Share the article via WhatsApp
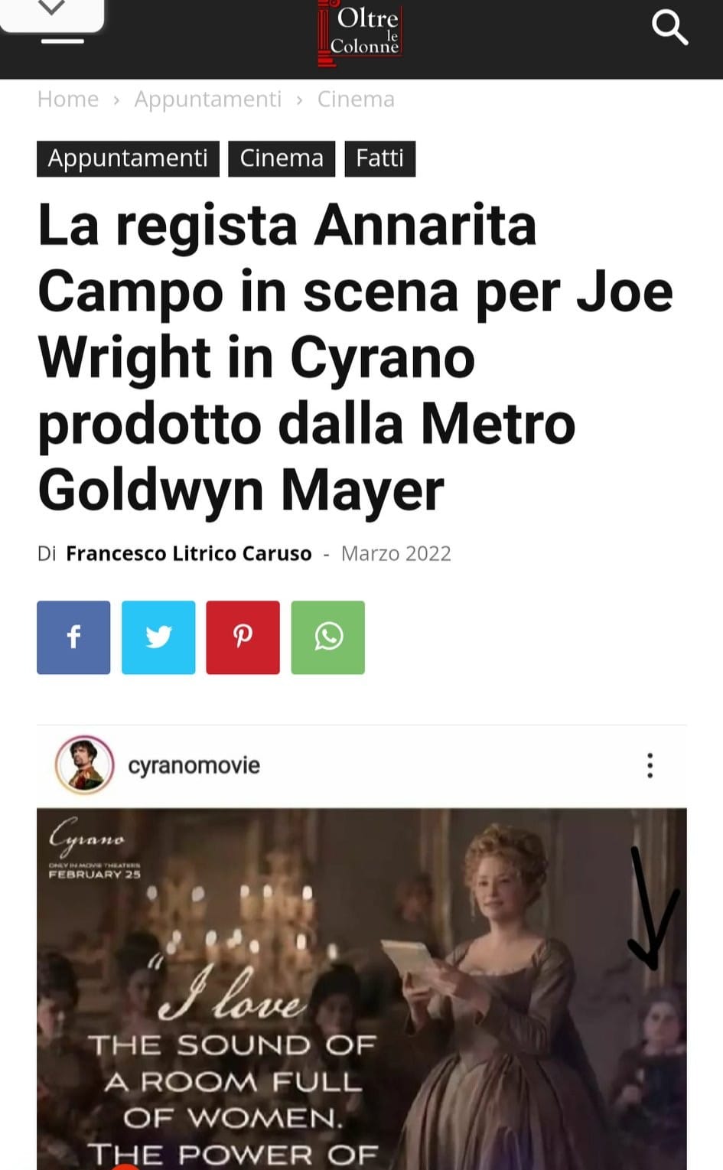 [327, 637]
